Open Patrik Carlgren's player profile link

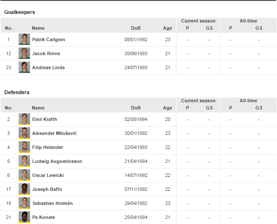(48, 39)
